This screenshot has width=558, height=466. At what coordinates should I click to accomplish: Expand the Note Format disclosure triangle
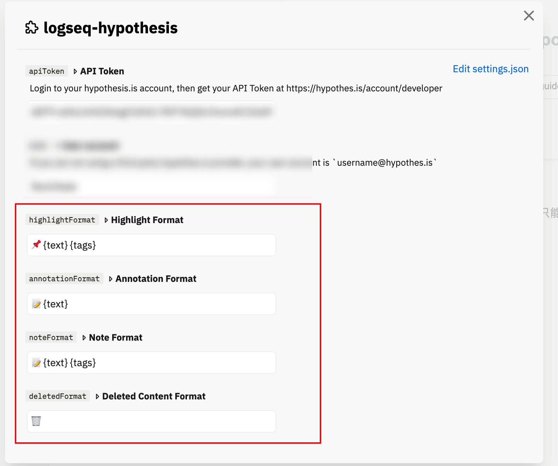(x=84, y=338)
